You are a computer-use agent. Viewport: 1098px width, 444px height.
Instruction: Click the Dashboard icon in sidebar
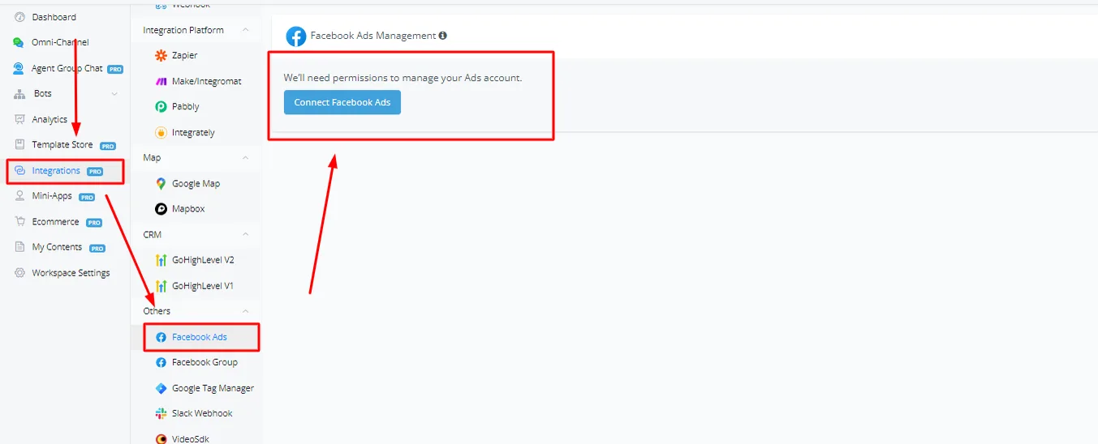click(x=19, y=17)
